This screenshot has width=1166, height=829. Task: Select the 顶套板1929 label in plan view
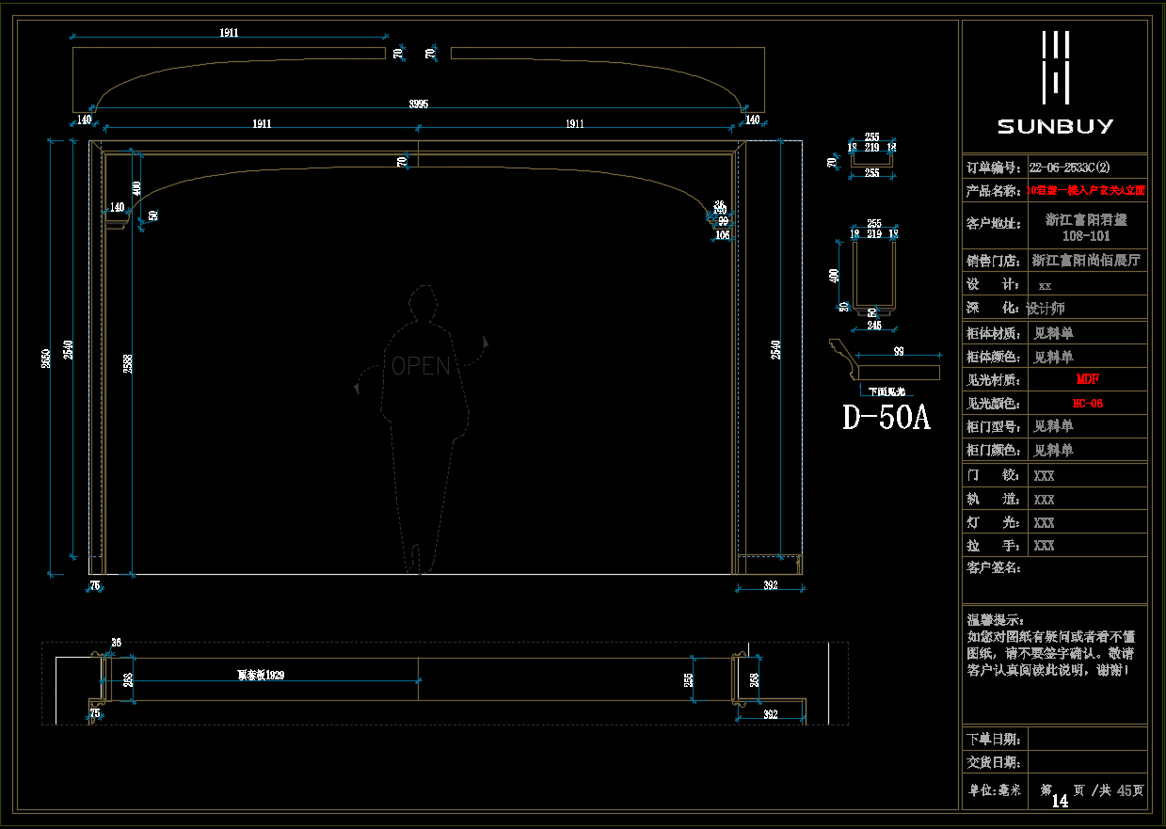(261, 675)
